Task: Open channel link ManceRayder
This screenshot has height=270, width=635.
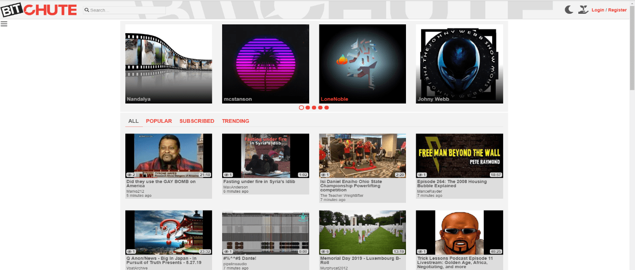Action: tap(429, 191)
